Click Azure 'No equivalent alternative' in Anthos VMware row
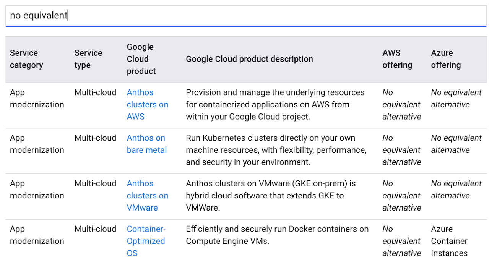This screenshot has width=497, height=261. [x=456, y=190]
